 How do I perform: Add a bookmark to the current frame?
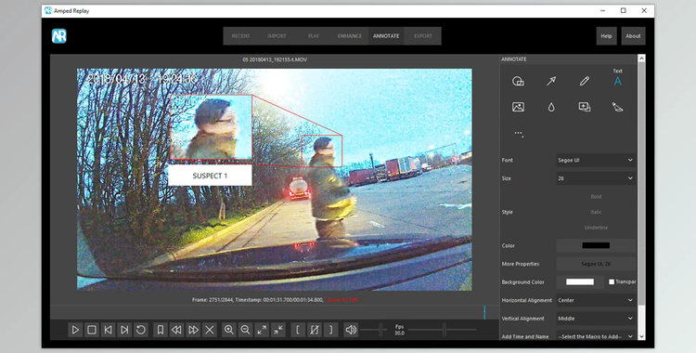(161, 330)
